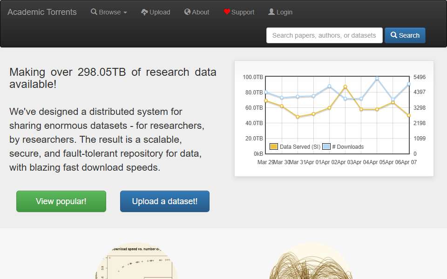Screen dimensions: 447x279
Task: Click the blue # Downloads legend swatch
Action: pyautogui.click(x=326, y=146)
